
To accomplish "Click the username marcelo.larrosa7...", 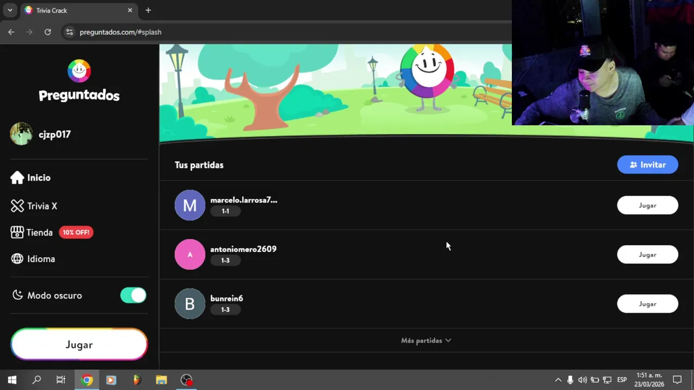I will point(243,200).
